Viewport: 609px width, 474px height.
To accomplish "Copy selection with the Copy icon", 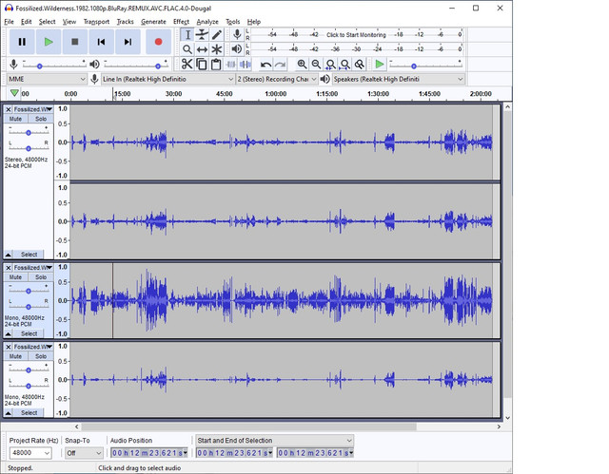I will click(201, 64).
